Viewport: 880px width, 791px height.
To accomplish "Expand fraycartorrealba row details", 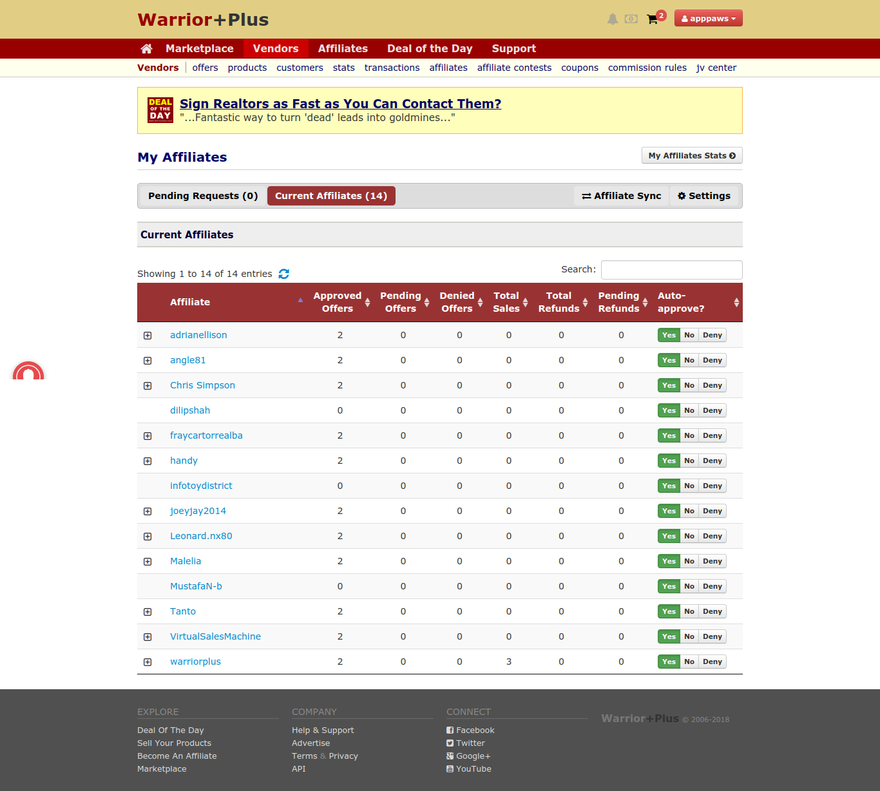I will (x=148, y=436).
